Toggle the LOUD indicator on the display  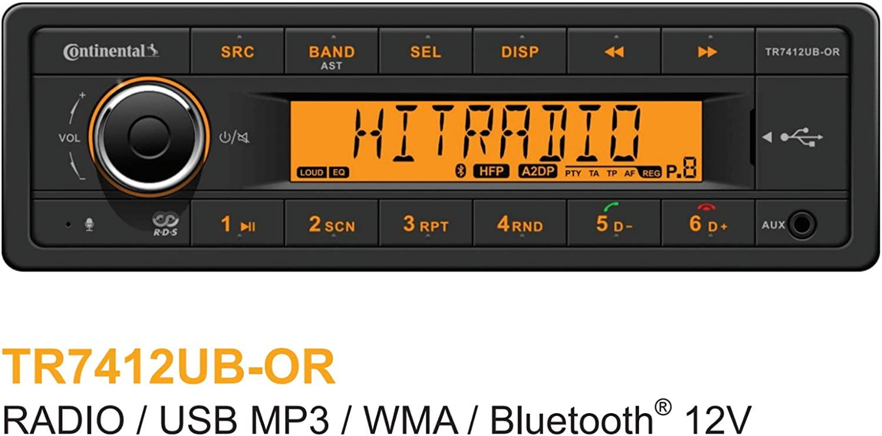[x=312, y=172]
